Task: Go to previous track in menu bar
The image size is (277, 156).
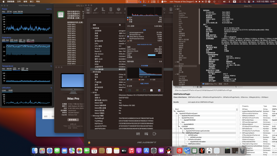Action: click(x=196, y=2)
